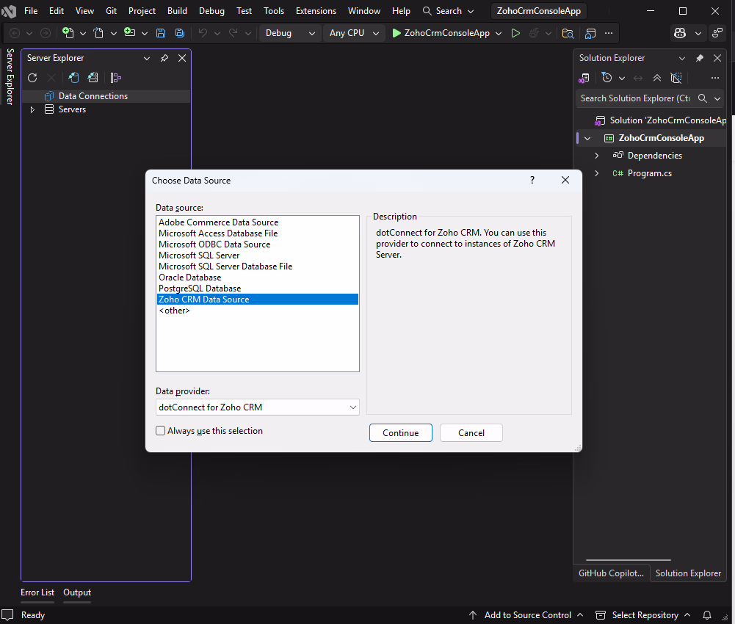The height and width of the screenshot is (624, 735).
Task: Open the GitHub Copilot icon
Action: (681, 33)
